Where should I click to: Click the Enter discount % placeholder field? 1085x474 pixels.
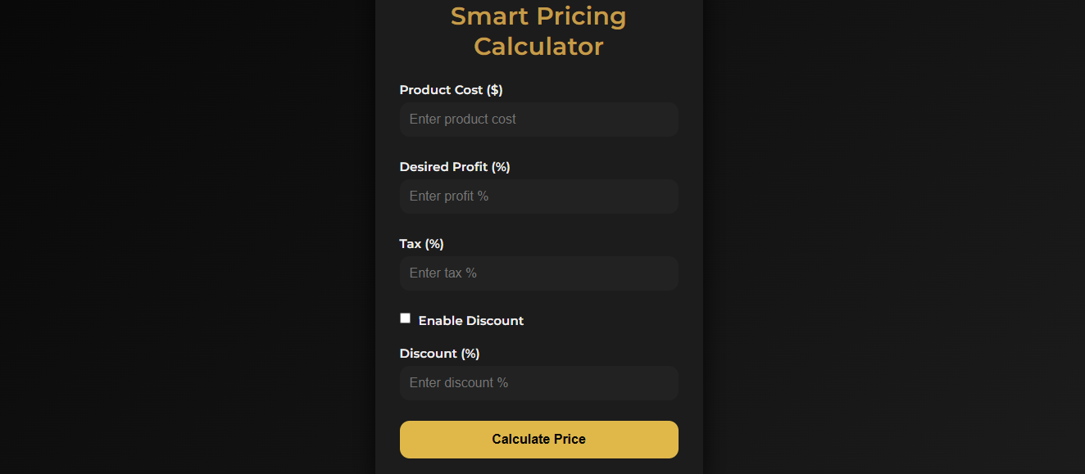point(458,382)
